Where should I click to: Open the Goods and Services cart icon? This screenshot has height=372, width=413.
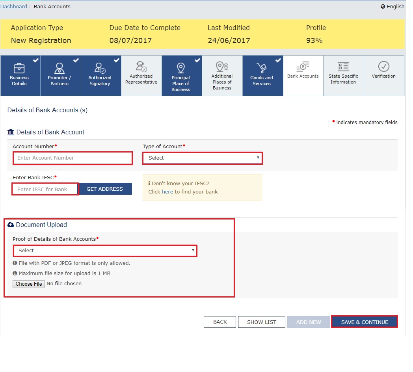tap(262, 68)
